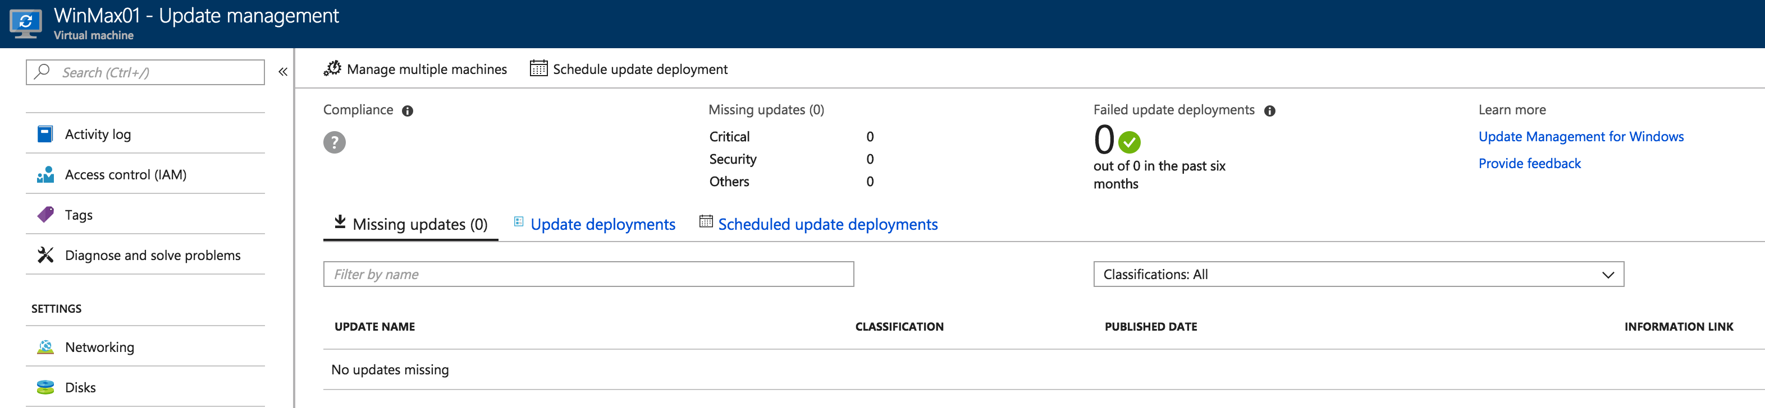The height and width of the screenshot is (408, 1765).
Task: Open Diagnose and solve problems menu item
Action: [145, 256]
